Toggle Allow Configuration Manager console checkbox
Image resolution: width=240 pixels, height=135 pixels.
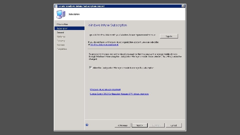(90, 68)
